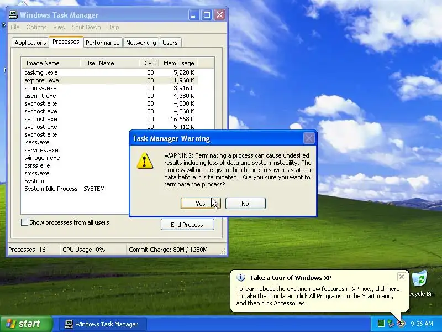
Task: Select the smss.exe process
Action: pos(37,173)
